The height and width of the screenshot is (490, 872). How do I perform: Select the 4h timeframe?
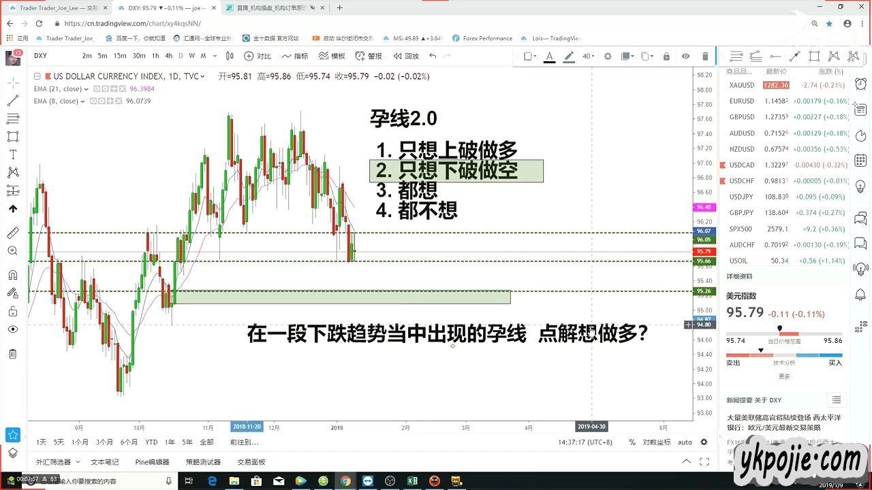pos(168,56)
